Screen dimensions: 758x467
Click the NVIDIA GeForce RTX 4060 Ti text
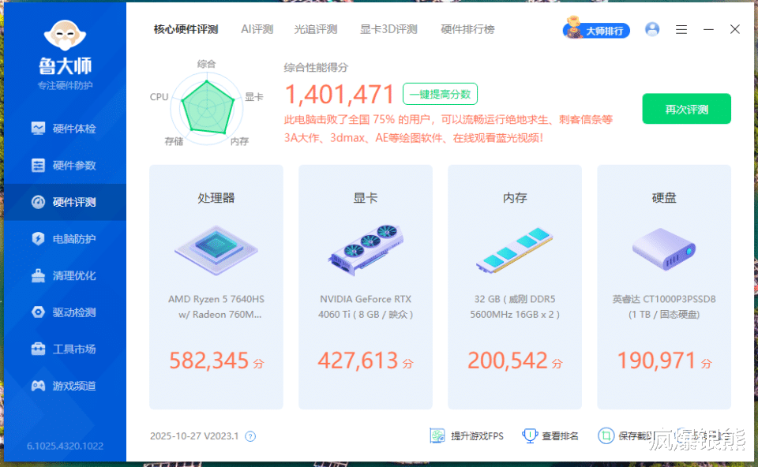pyautogui.click(x=366, y=307)
